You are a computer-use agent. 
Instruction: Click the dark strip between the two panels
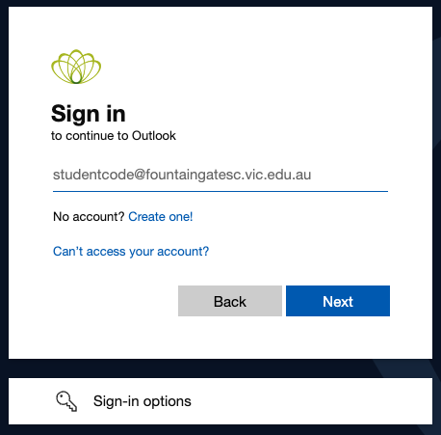point(220,368)
